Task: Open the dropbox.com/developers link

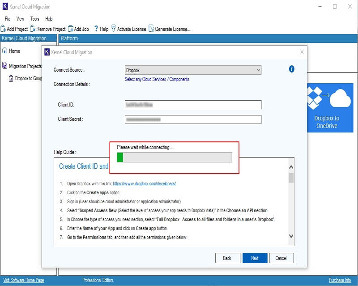Action: tap(144, 184)
